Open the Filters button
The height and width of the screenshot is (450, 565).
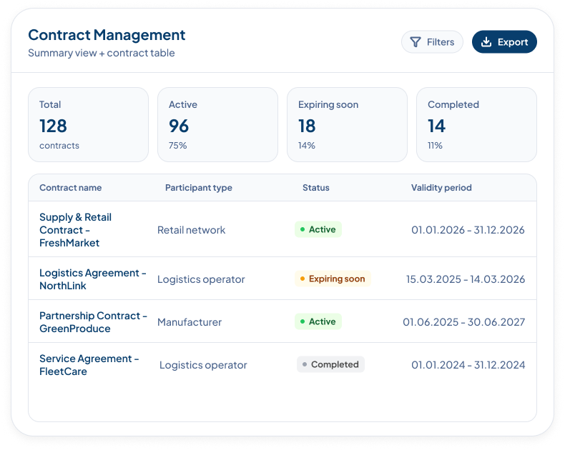432,41
